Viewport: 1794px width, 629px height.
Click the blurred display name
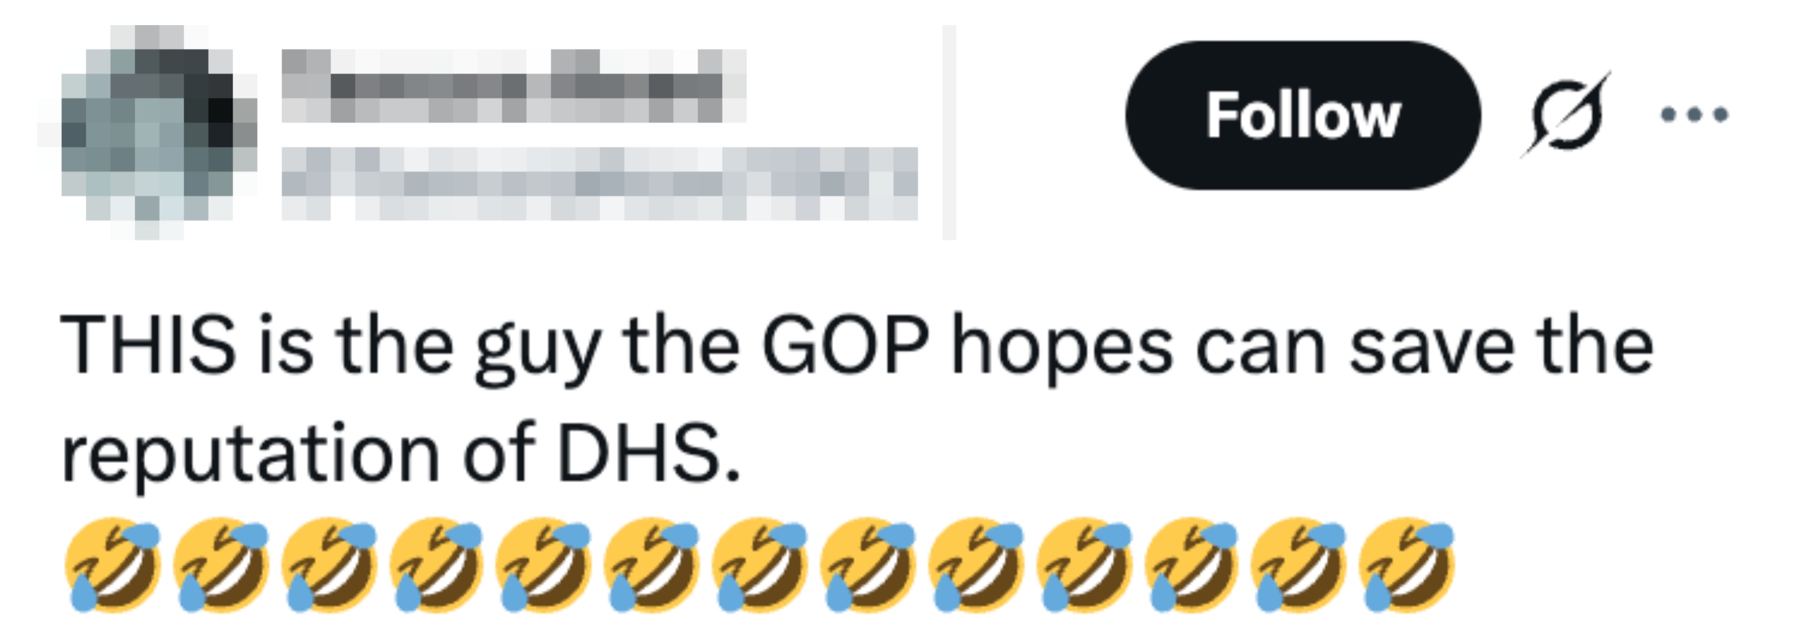pyautogui.click(x=514, y=85)
